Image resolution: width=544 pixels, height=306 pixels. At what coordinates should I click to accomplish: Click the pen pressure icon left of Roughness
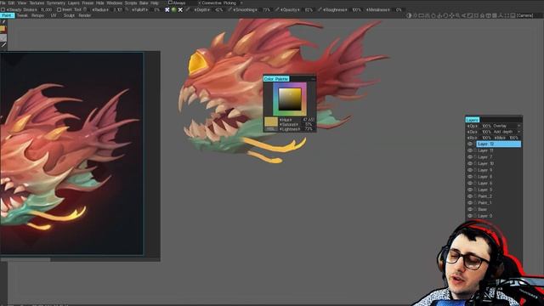point(320,9)
